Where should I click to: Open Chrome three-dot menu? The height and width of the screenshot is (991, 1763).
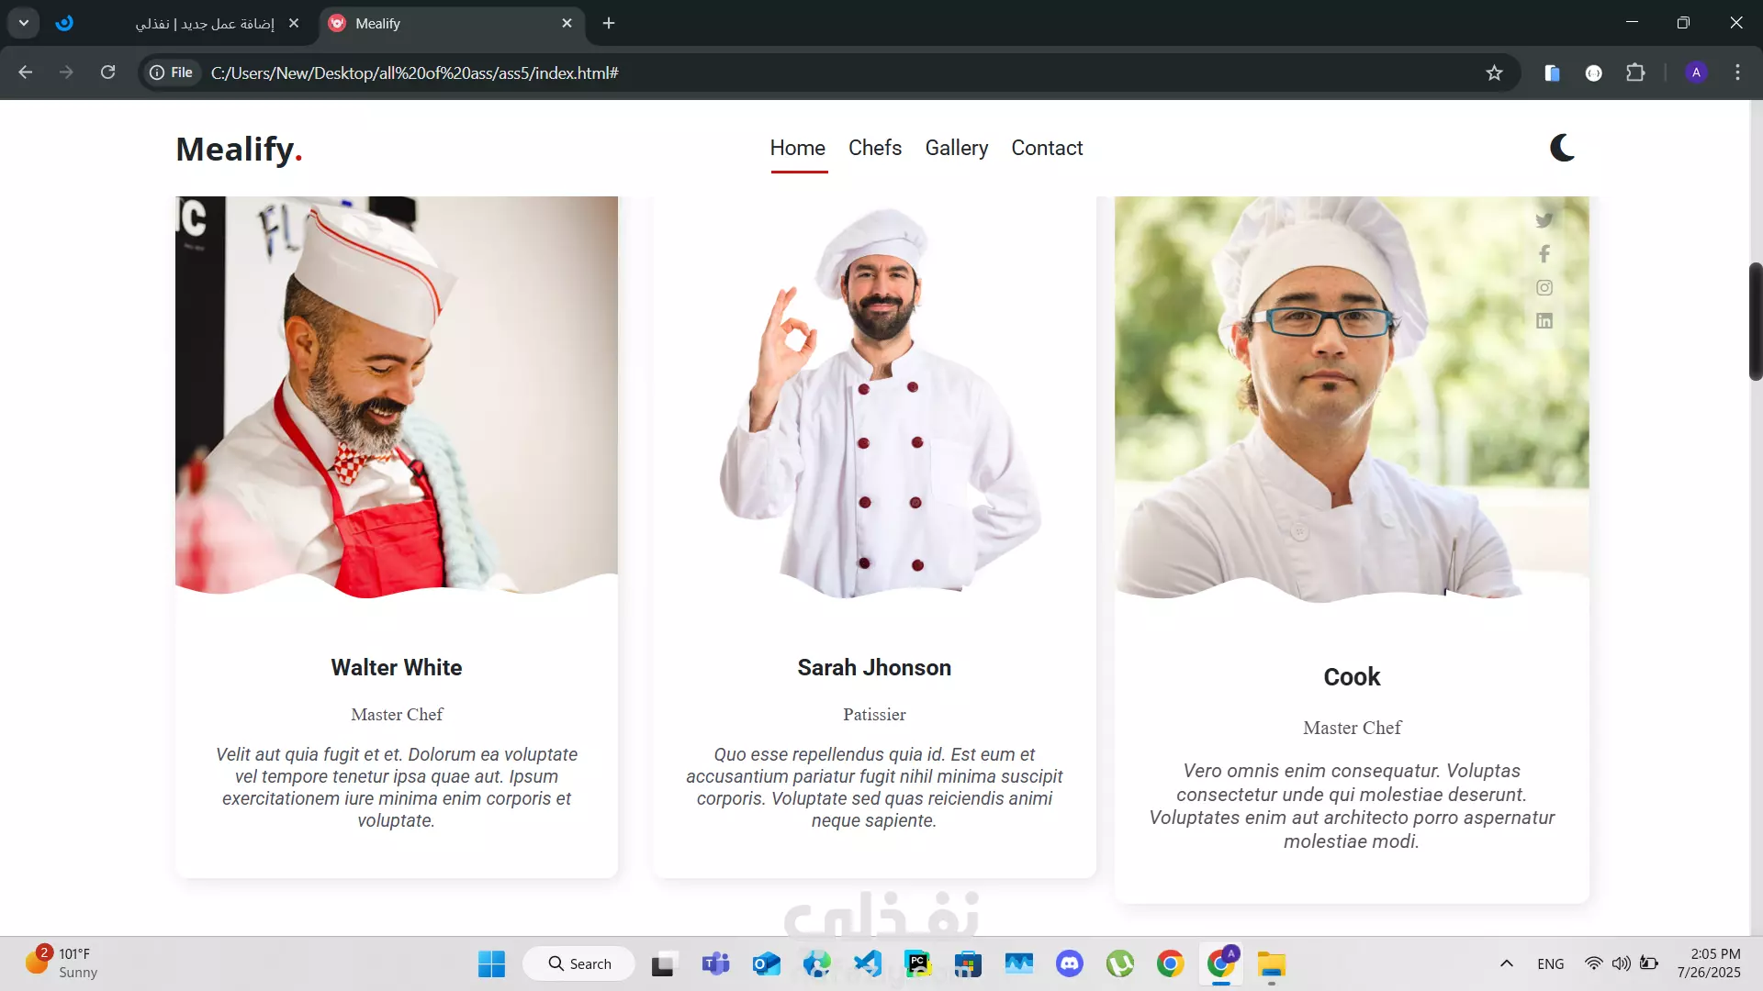pyautogui.click(x=1737, y=72)
